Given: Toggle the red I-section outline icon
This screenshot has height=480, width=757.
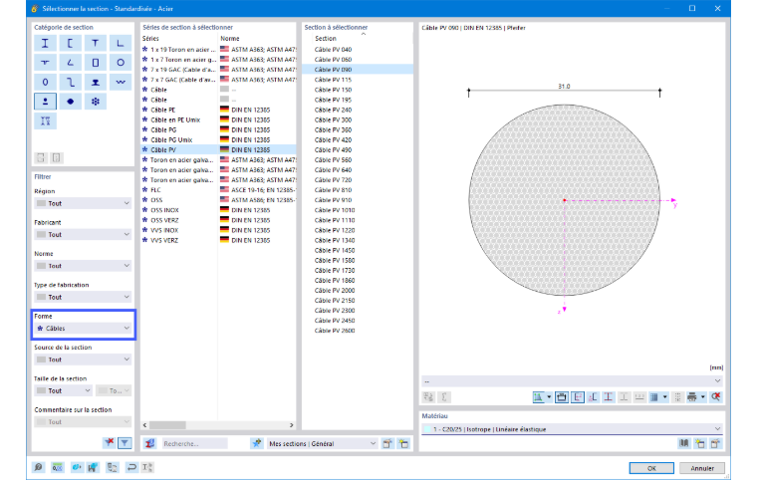Looking at the screenshot, I should [x=609, y=397].
